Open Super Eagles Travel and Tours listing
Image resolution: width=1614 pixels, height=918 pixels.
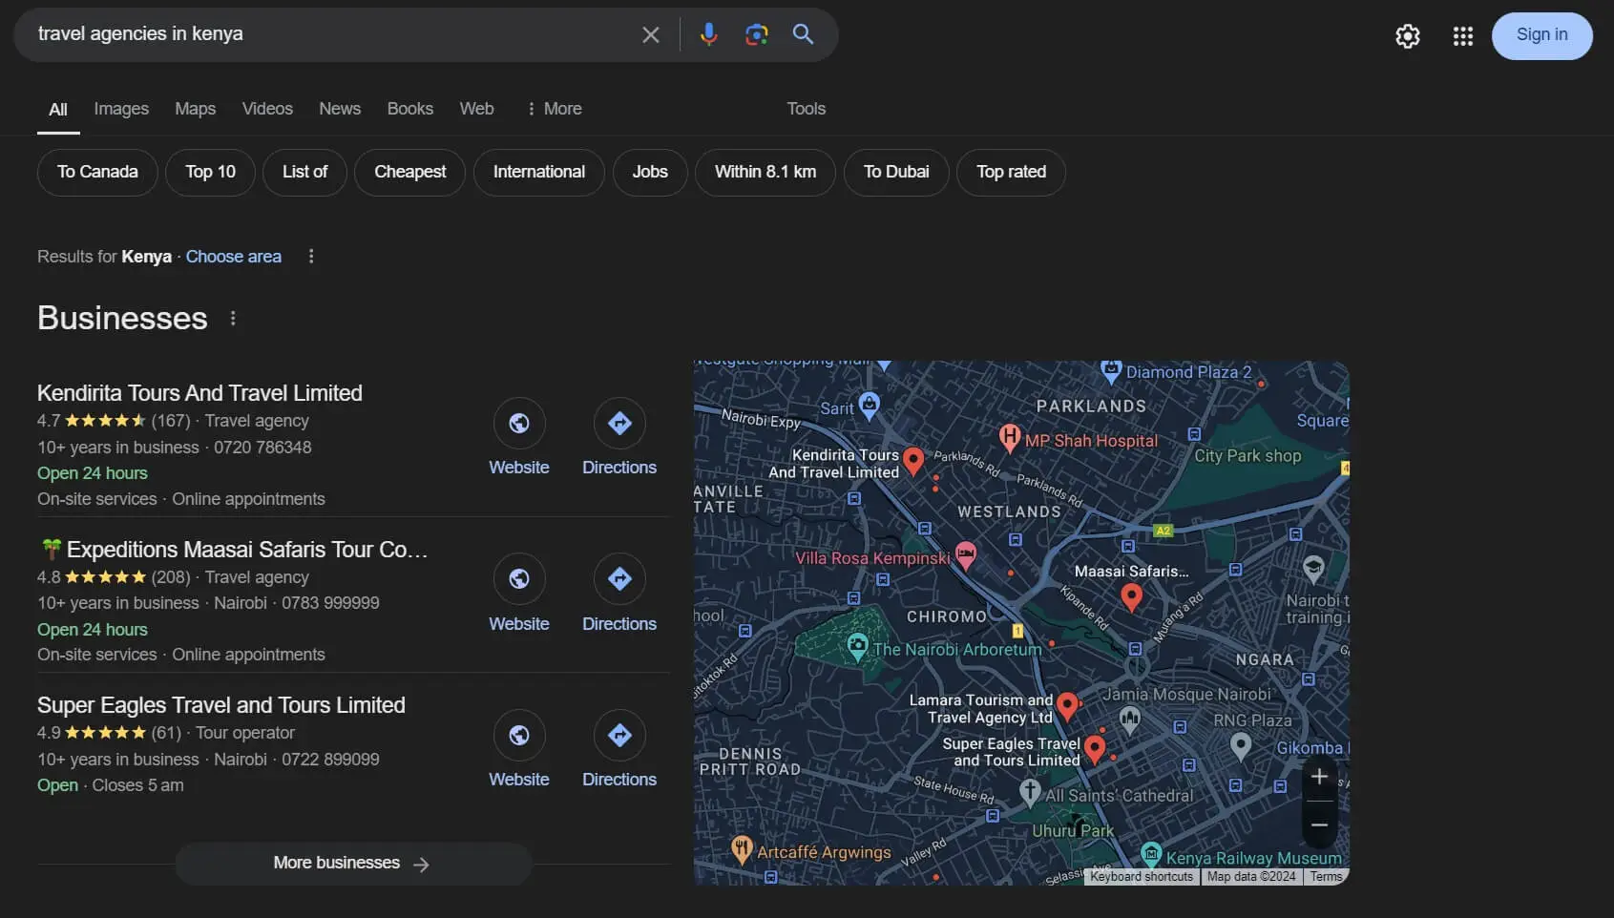pyautogui.click(x=221, y=705)
